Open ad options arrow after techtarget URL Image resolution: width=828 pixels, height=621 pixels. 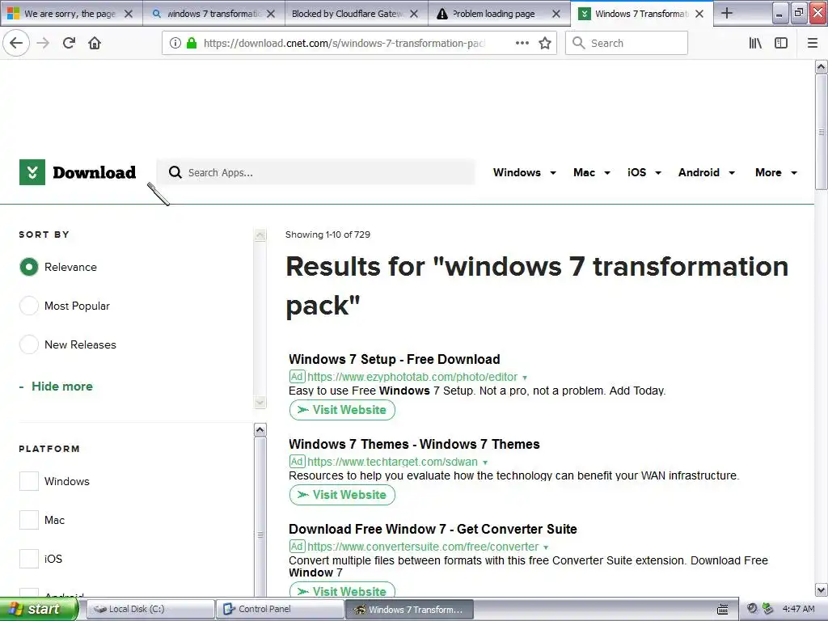click(485, 463)
